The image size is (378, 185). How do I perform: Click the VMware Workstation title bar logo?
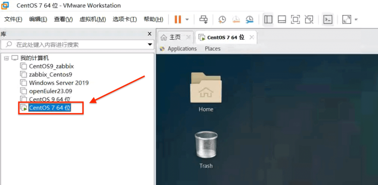tap(5, 5)
